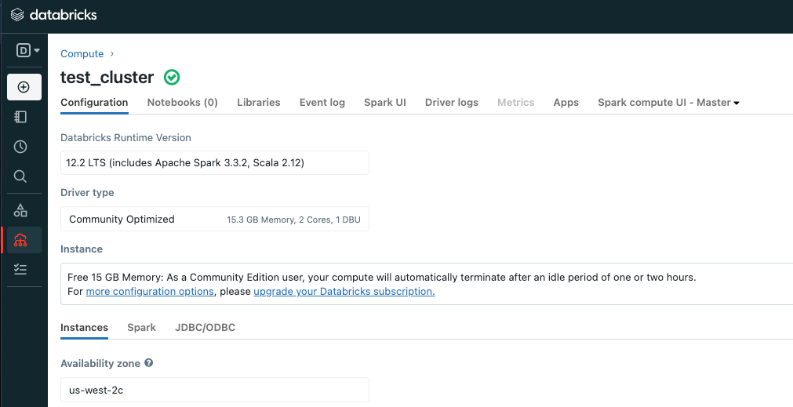Click the green cluster running status icon

click(x=172, y=78)
